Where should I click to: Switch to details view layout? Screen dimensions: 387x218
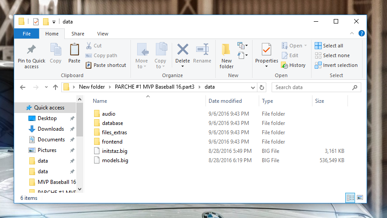(x=350, y=198)
